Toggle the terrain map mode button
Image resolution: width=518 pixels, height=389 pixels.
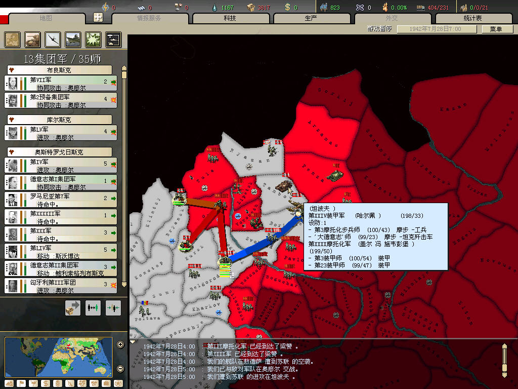[9, 383]
